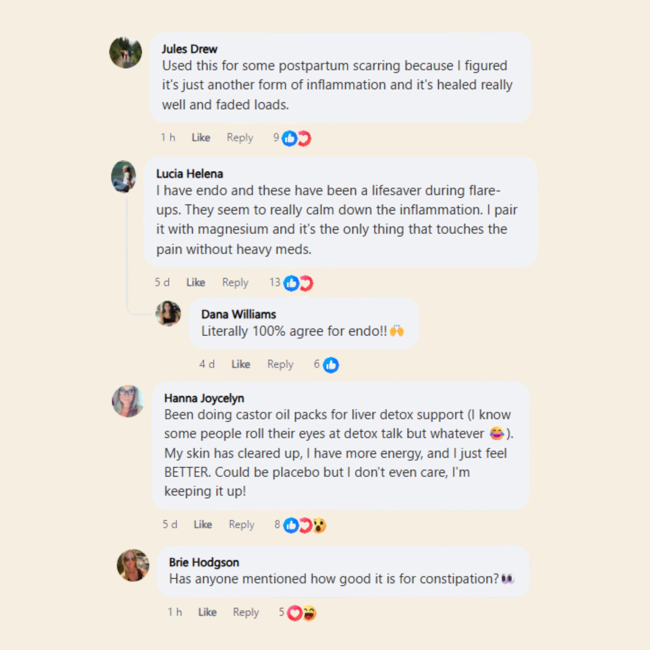Viewport: 650px width, 650px height.
Task: Click the laughing reaction on Brie Hodgson's comment
Action: click(x=309, y=613)
